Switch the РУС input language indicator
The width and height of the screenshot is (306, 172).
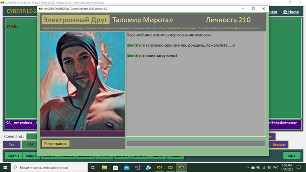pyautogui.click(x=275, y=167)
